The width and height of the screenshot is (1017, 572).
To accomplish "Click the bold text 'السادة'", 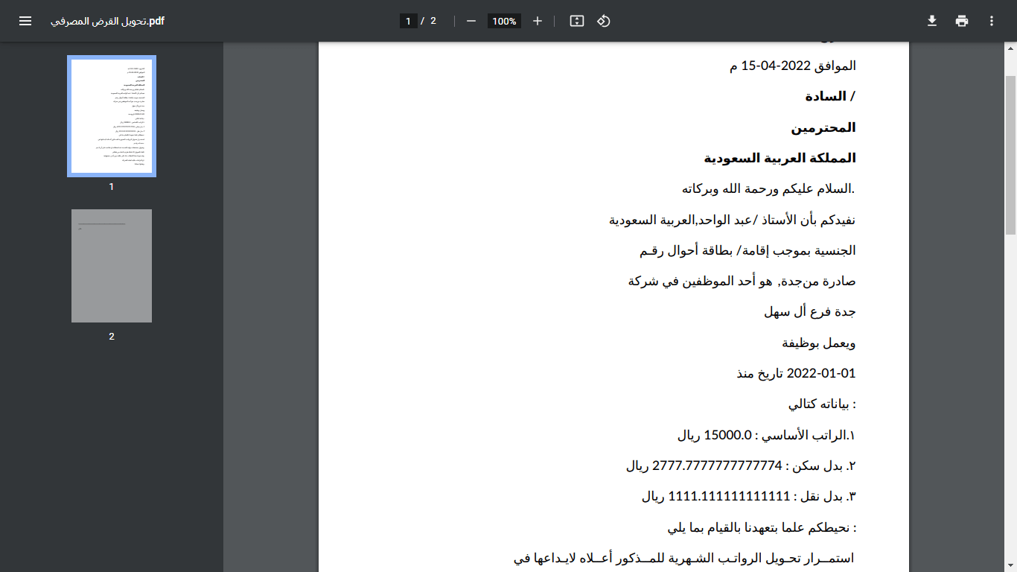I will [826, 97].
